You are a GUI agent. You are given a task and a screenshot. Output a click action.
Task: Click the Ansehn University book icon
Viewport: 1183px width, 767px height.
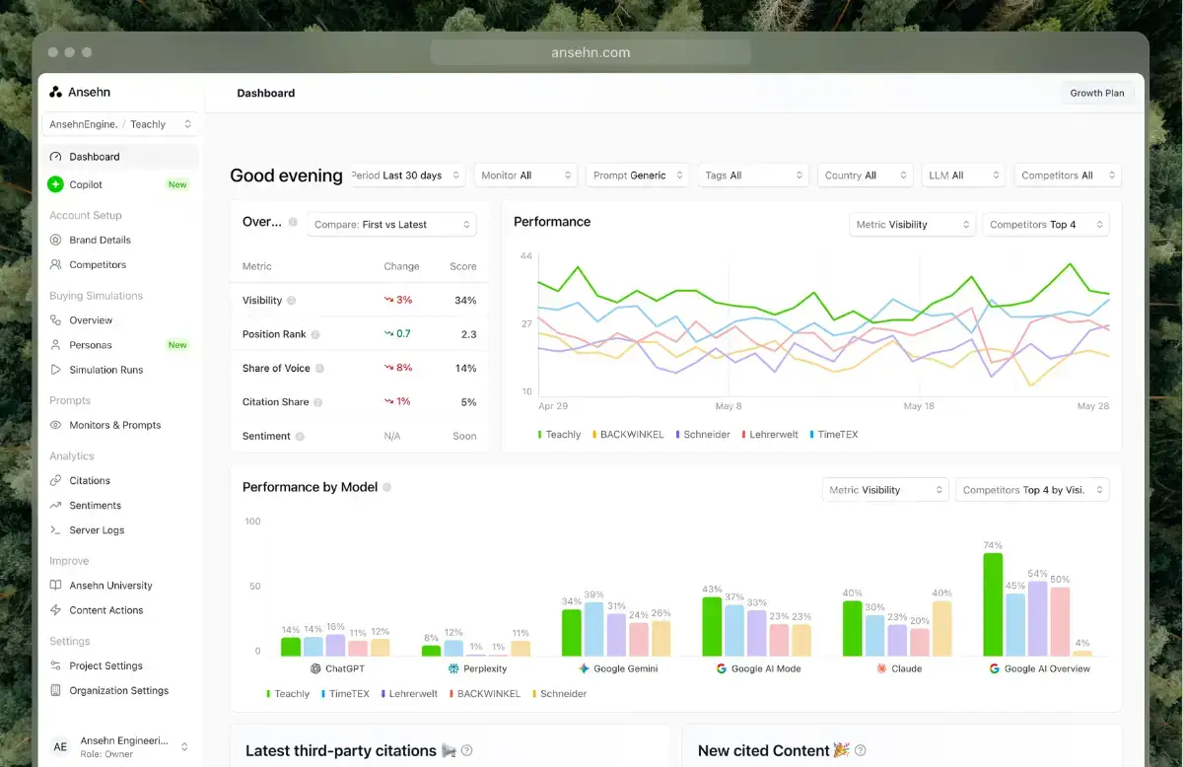click(x=56, y=586)
